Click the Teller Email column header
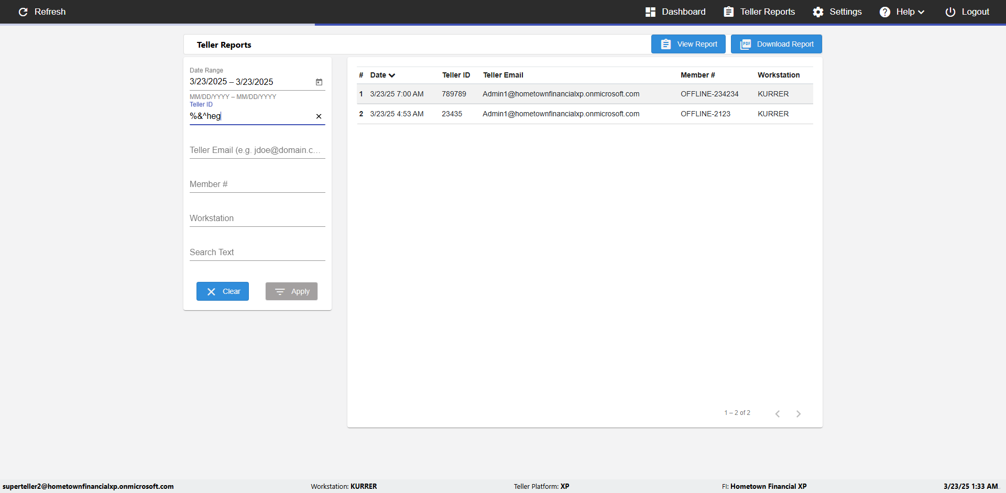 (503, 75)
